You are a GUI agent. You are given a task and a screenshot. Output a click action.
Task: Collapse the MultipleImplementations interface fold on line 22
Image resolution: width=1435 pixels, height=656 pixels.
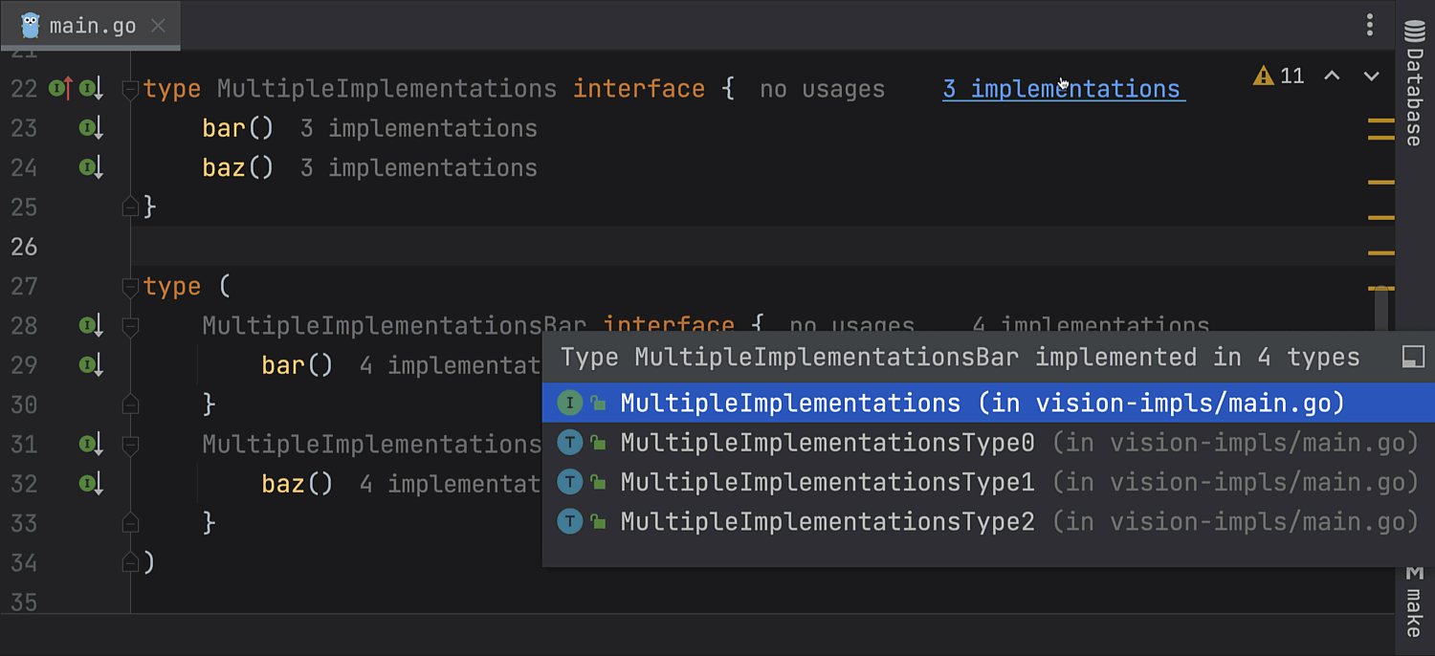(x=131, y=90)
